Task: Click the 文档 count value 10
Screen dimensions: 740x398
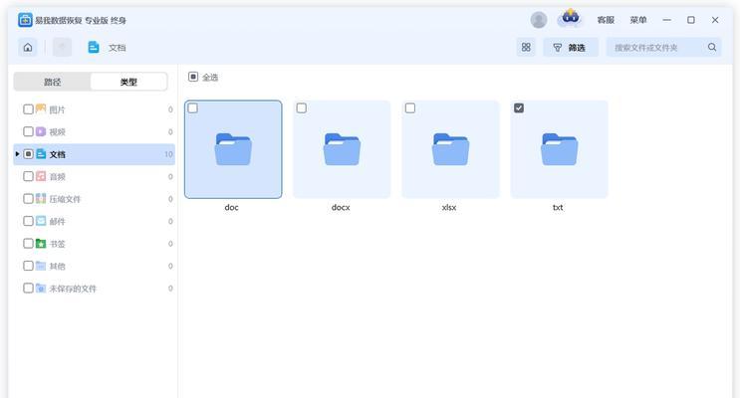Action: tap(168, 154)
